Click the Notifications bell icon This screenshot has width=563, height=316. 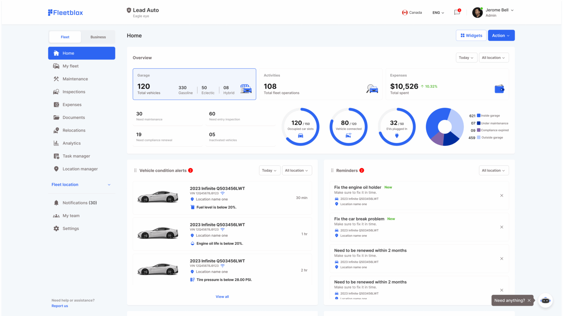coord(56,203)
